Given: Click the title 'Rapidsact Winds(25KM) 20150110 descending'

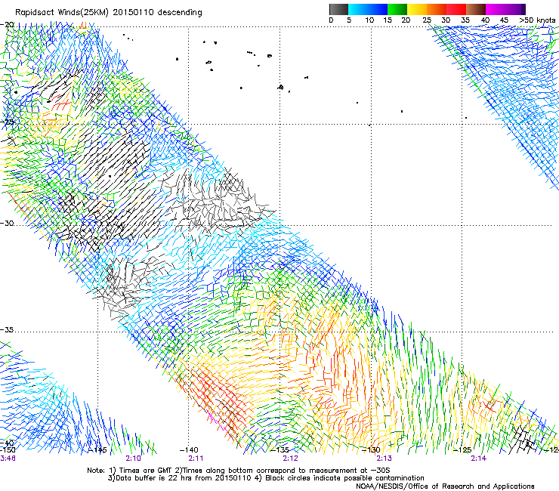Looking at the screenshot, I should tap(108, 13).
